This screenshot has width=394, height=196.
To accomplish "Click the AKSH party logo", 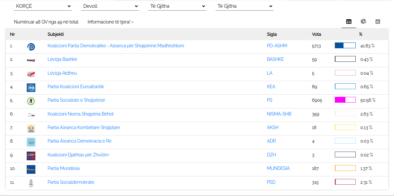I will (31, 128).
